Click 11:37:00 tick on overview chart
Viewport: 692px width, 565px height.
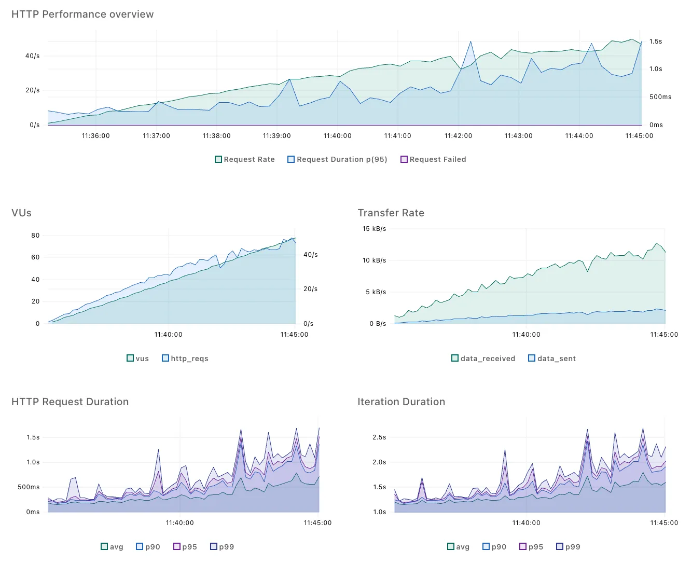coord(156,136)
